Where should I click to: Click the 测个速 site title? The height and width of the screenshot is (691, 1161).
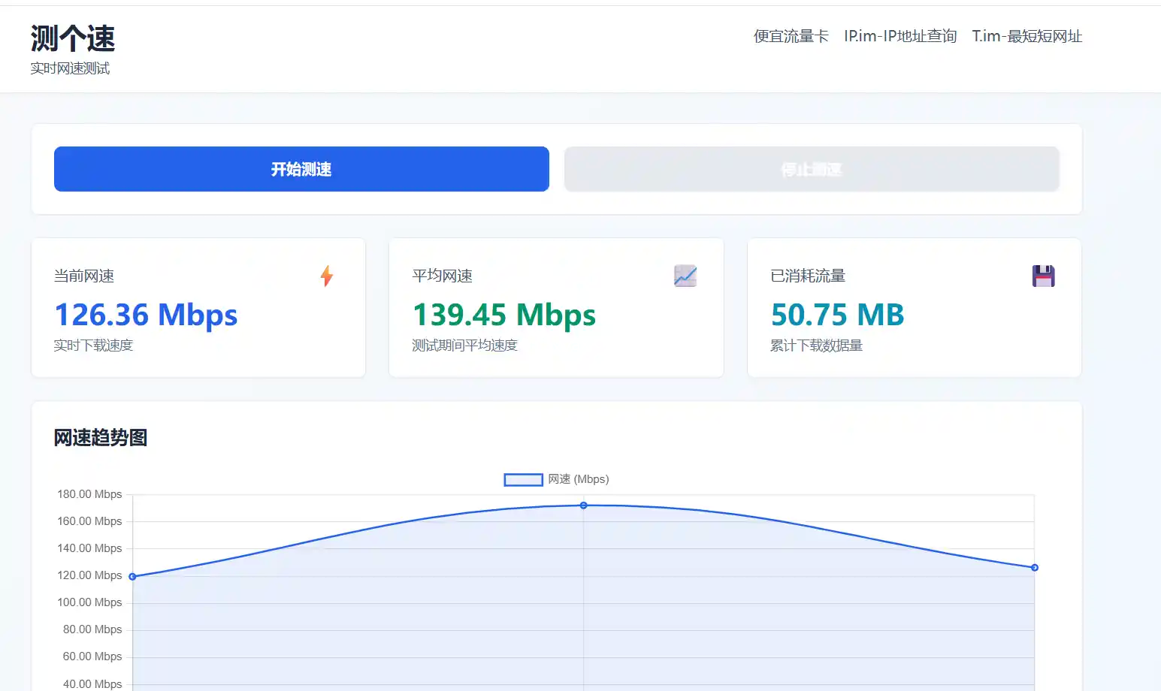[73, 38]
